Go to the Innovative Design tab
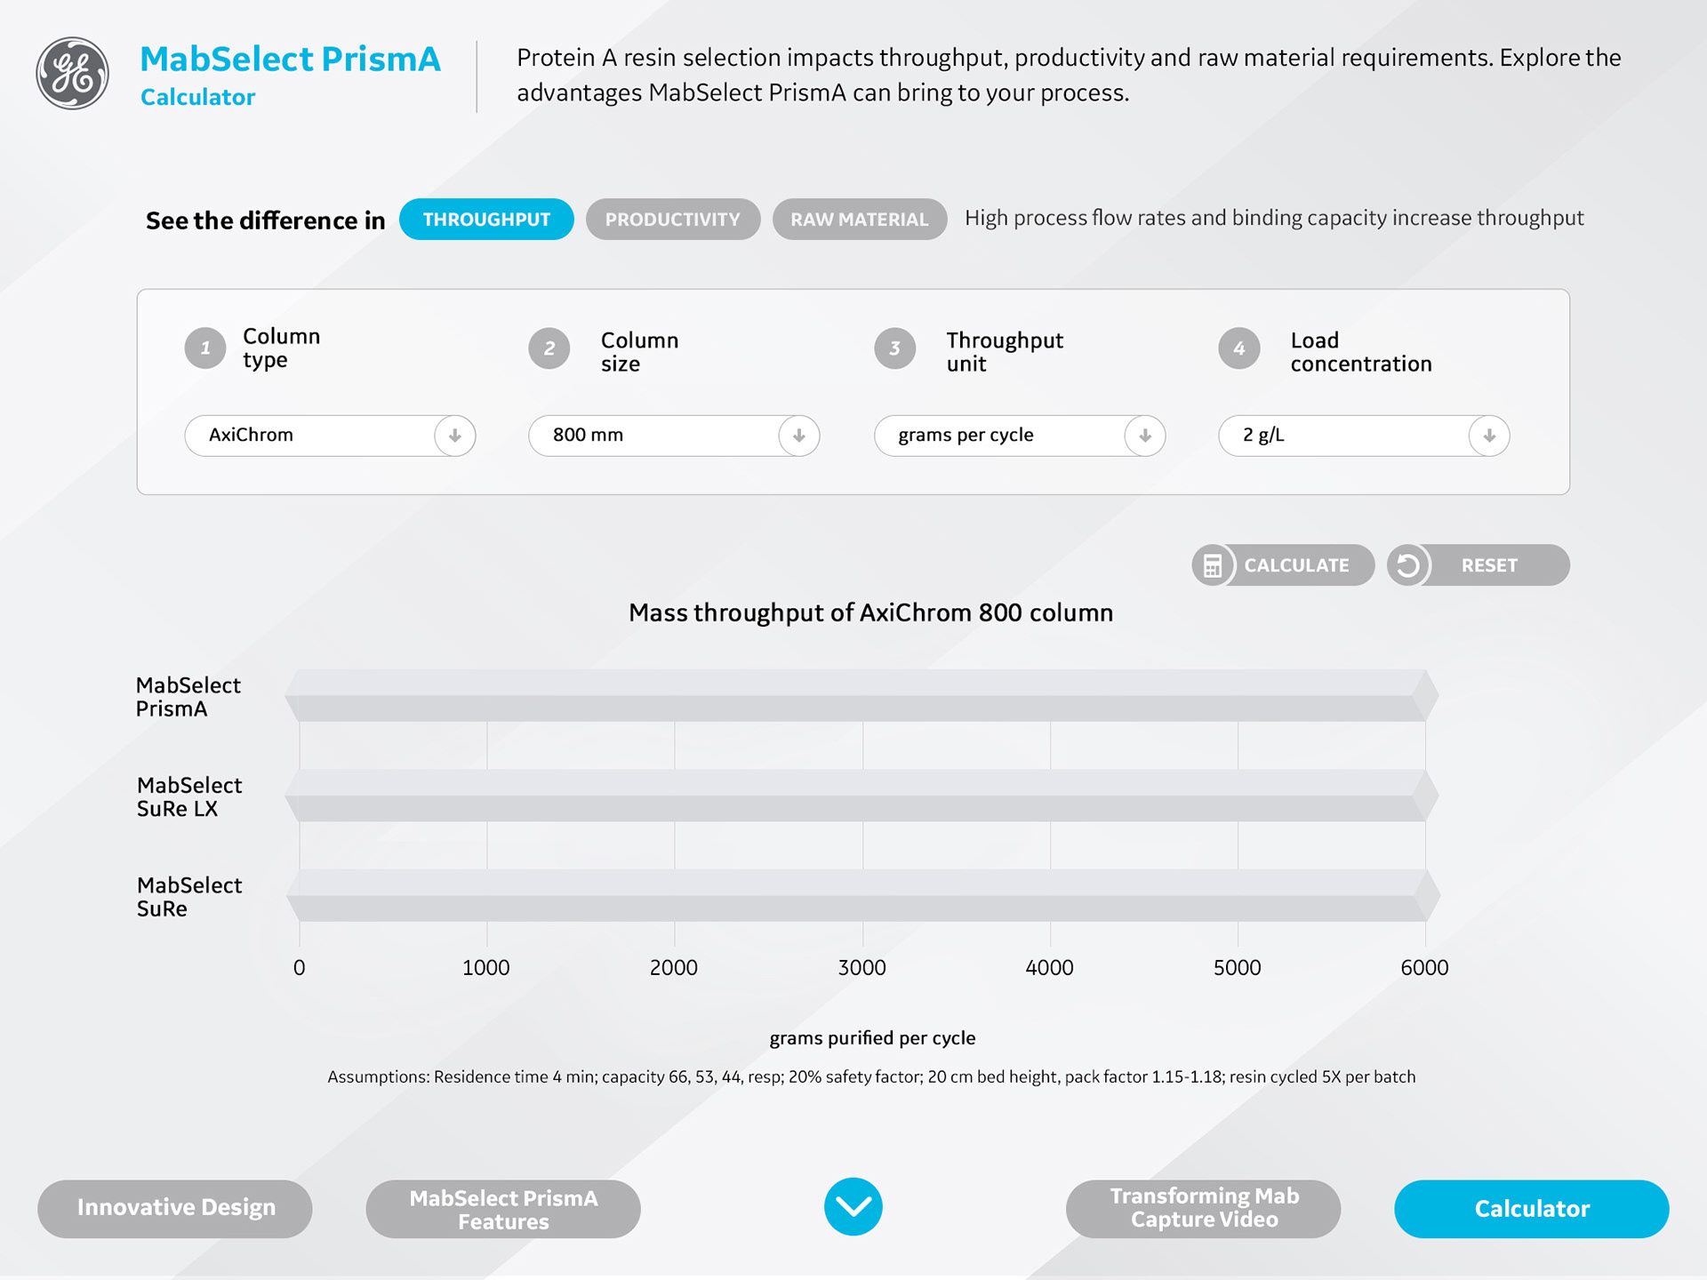The image size is (1707, 1280). coord(175,1208)
